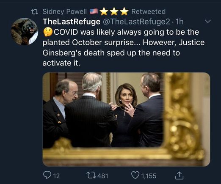Open the tweet via the 1h timestamp

(x=179, y=22)
